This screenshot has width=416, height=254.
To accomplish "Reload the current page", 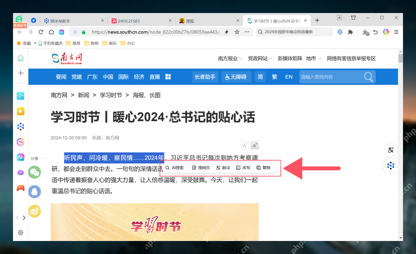I will [x=41, y=32].
